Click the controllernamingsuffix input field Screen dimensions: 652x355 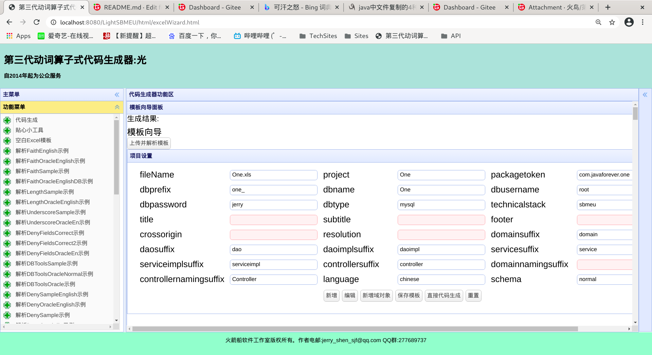(273, 279)
